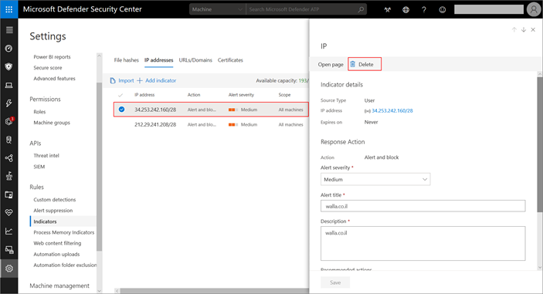Screen dimensions: 543x294
Task: Uncheck the selected 34.253.242.160/28 row
Action: point(121,110)
